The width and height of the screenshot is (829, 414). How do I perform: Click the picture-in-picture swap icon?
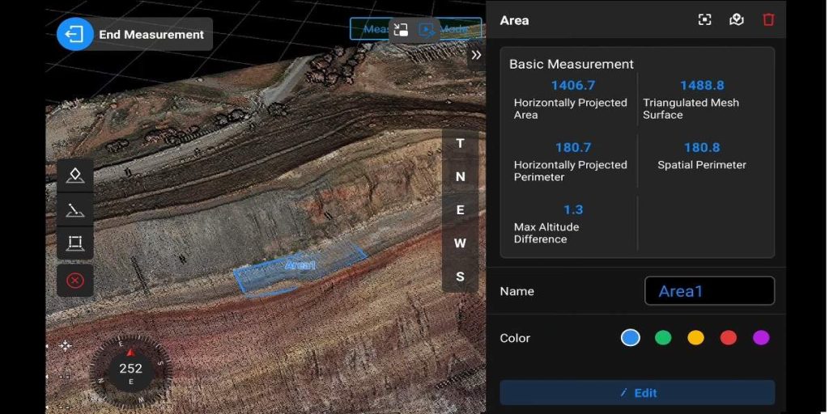click(x=401, y=30)
